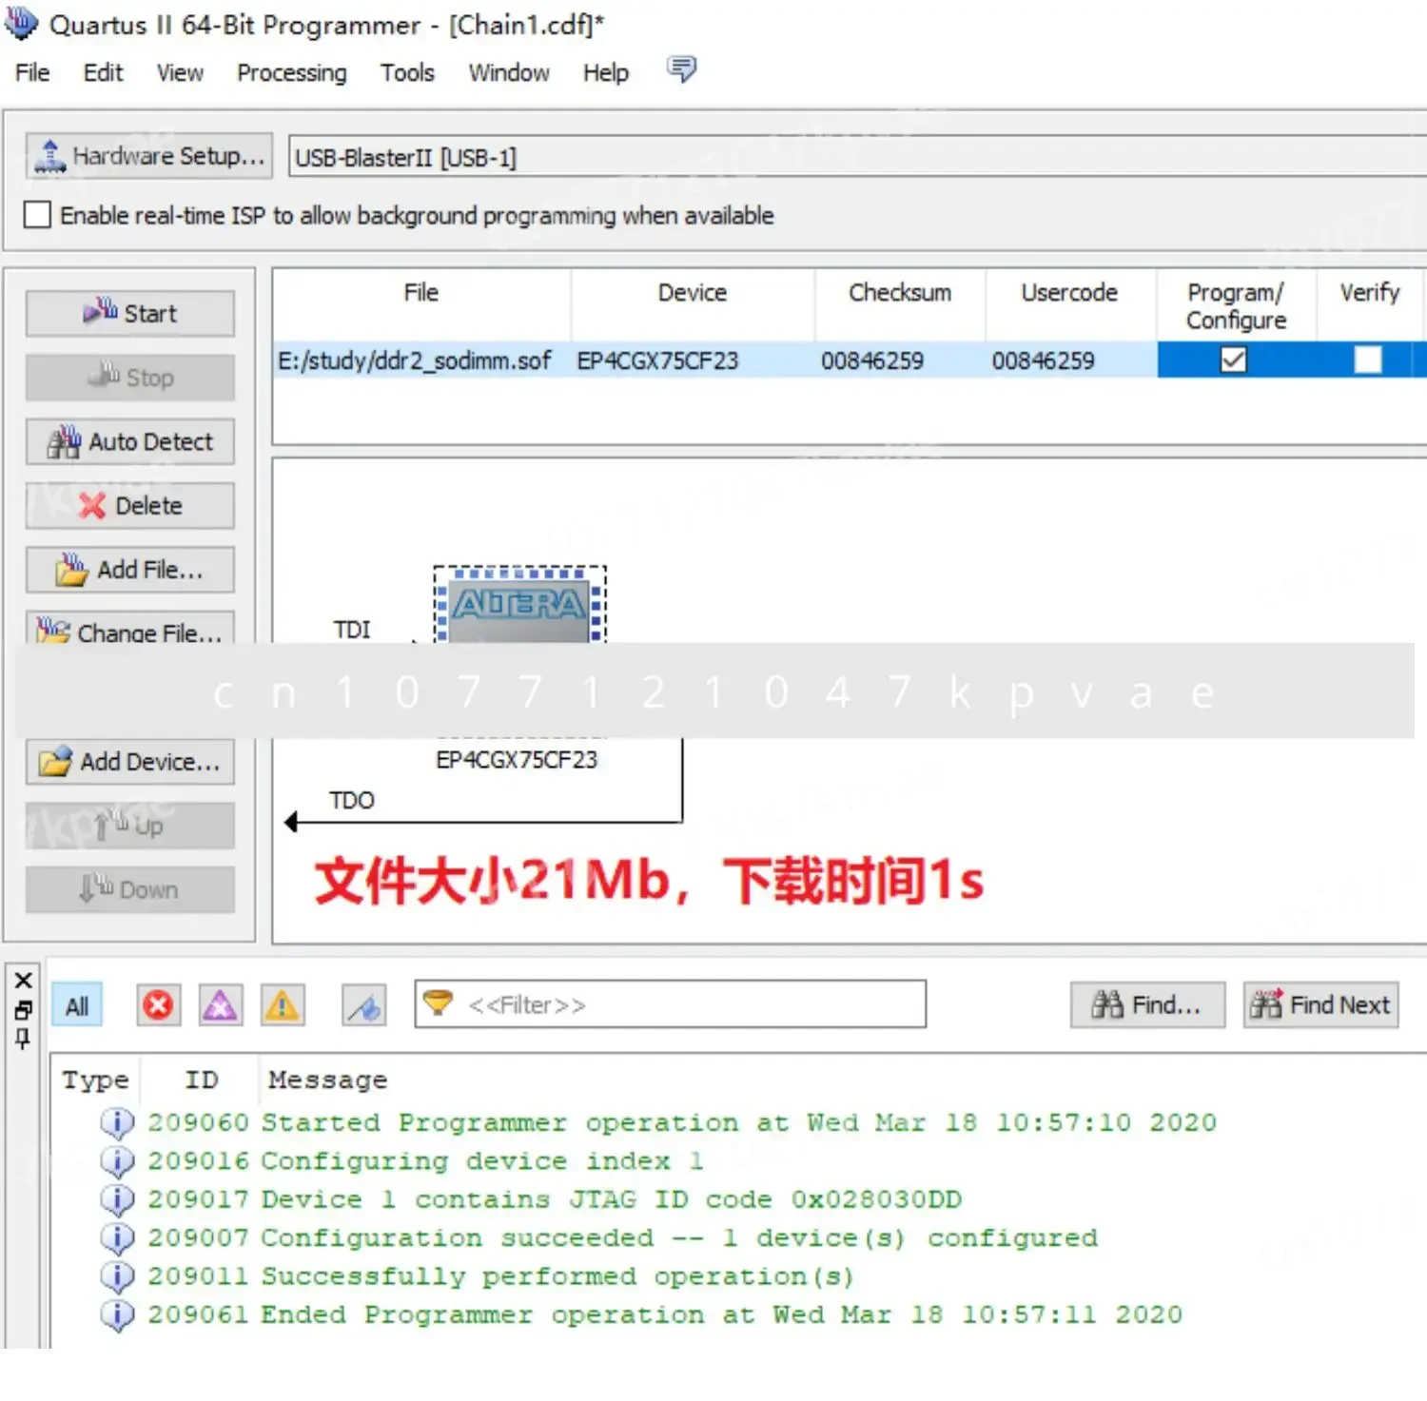The width and height of the screenshot is (1427, 1401).
Task: Pin the messages panel
Action: (x=24, y=1039)
